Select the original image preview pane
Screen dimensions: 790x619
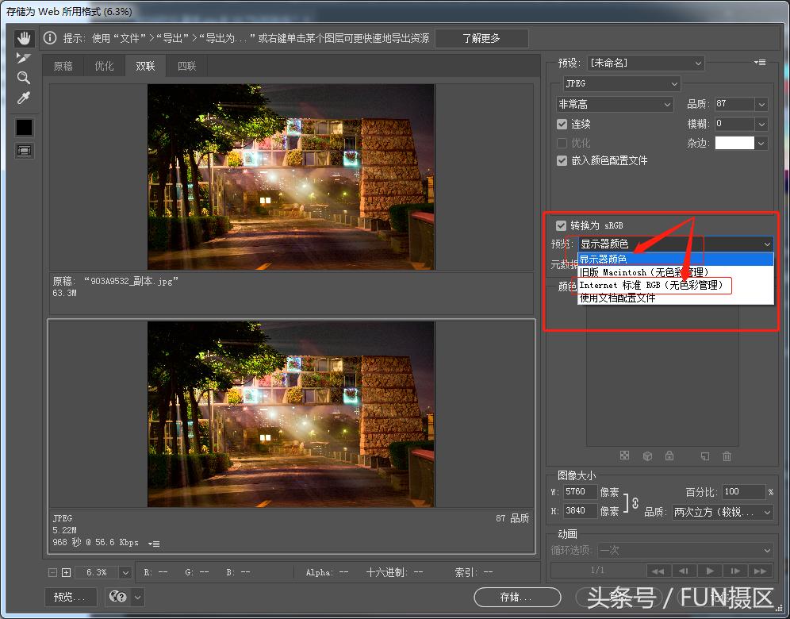click(291, 177)
